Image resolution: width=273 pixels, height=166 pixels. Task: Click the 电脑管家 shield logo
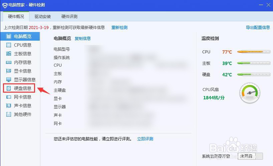click(5, 5)
